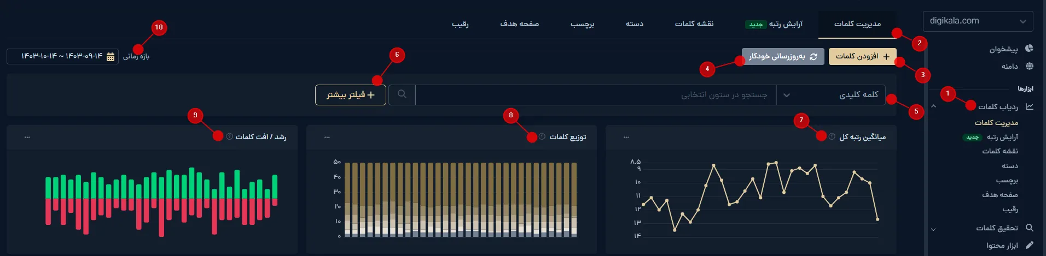Click the calendar icon in date range
This screenshot has width=1046, height=256.
point(111,57)
